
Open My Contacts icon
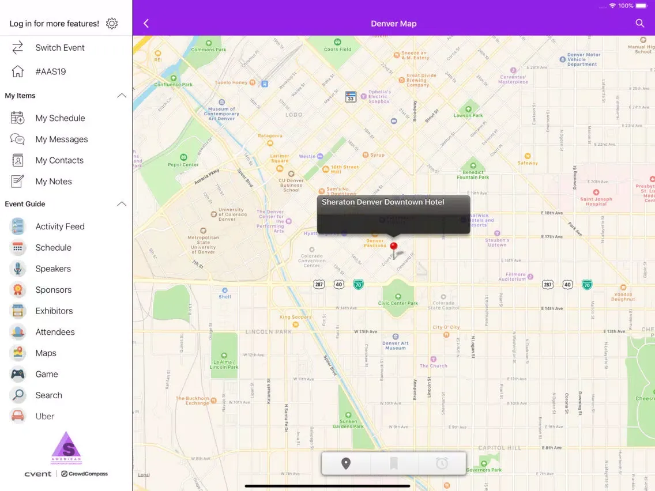[17, 160]
